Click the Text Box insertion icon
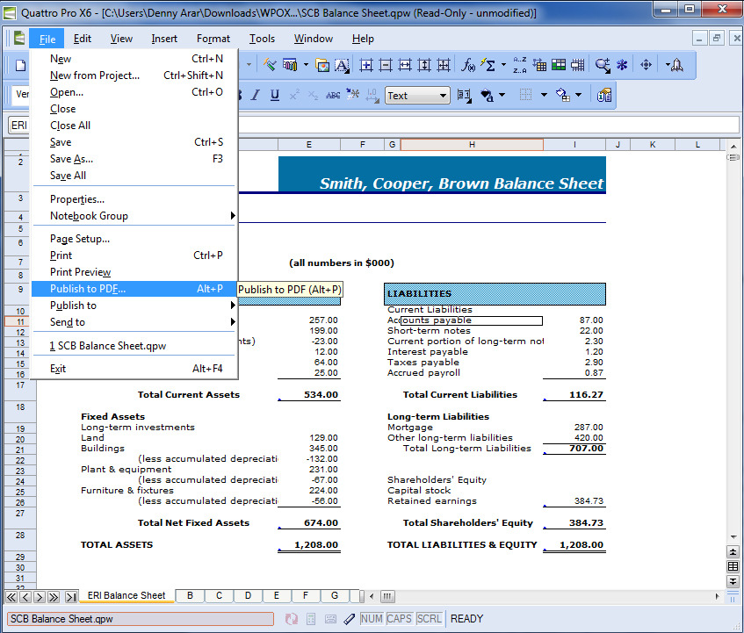Viewport: 744px width, 633px height. pyautogui.click(x=341, y=65)
